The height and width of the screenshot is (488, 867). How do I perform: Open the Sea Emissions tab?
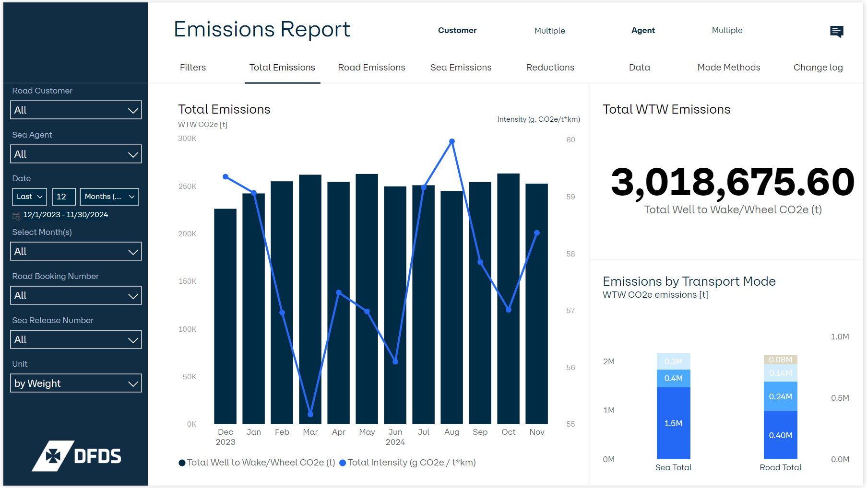click(460, 67)
